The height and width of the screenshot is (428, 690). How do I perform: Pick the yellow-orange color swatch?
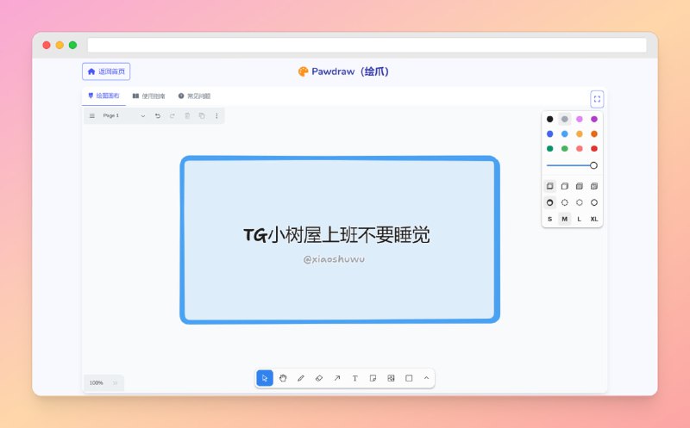click(x=580, y=134)
